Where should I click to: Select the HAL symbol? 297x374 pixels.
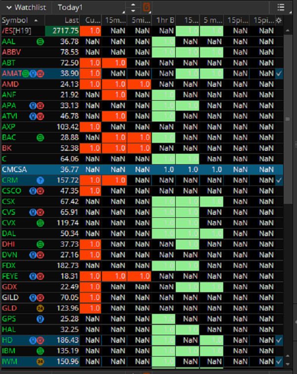(x=9, y=330)
